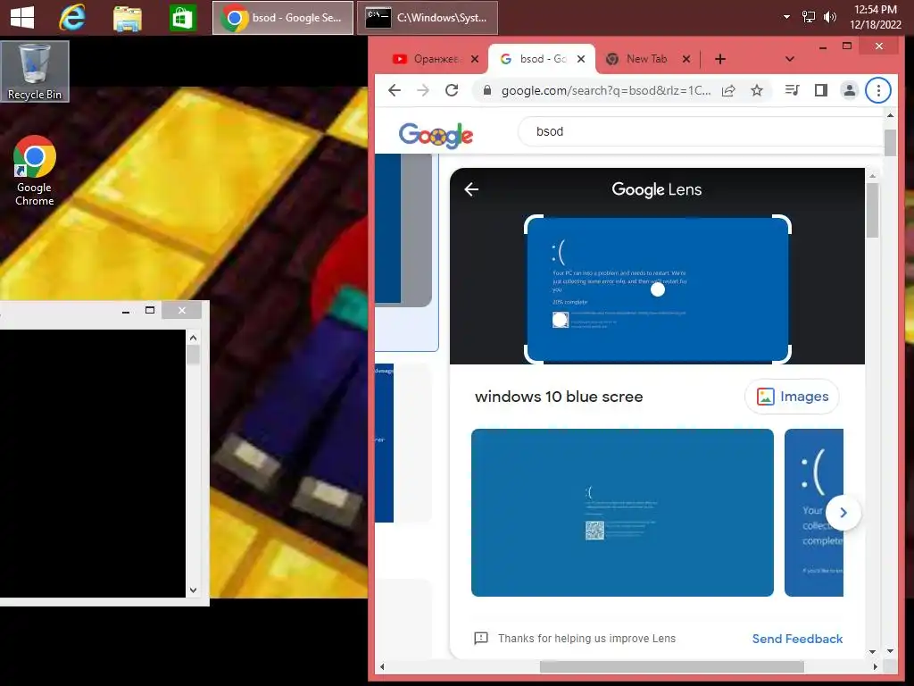Close the YouTube Оранжев tab
914x686 pixels.
pos(475,59)
